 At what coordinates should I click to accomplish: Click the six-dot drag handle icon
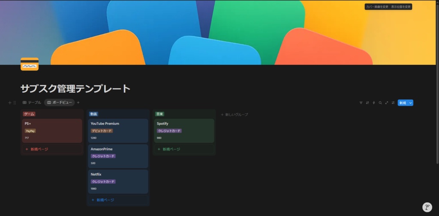(15, 103)
